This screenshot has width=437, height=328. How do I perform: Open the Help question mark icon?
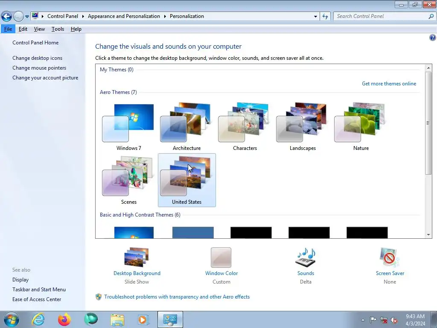point(433,38)
